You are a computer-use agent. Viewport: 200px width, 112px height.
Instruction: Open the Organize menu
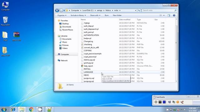click(62, 15)
